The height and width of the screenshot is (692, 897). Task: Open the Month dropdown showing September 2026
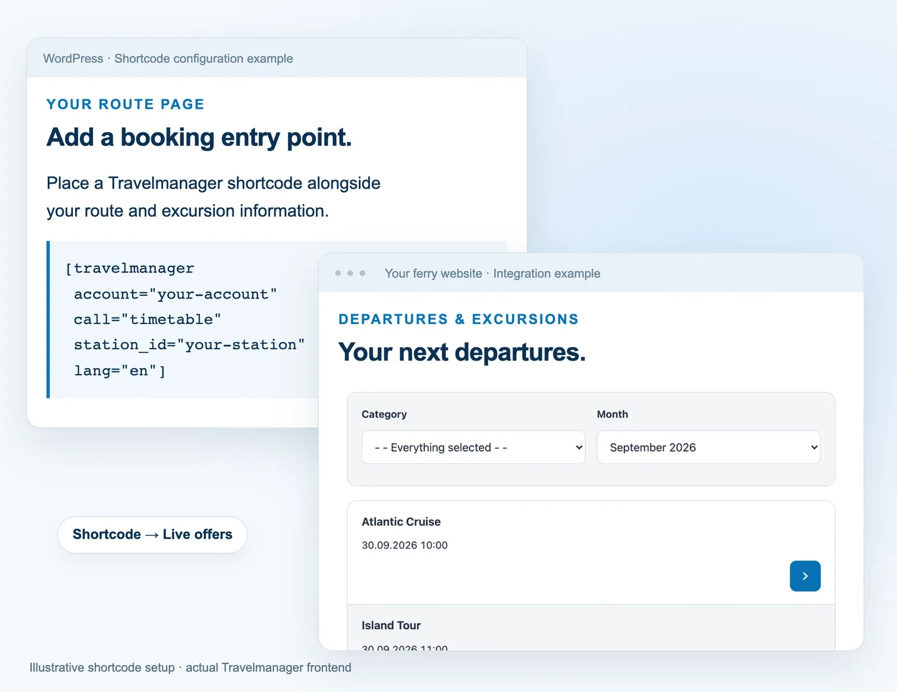coord(709,447)
